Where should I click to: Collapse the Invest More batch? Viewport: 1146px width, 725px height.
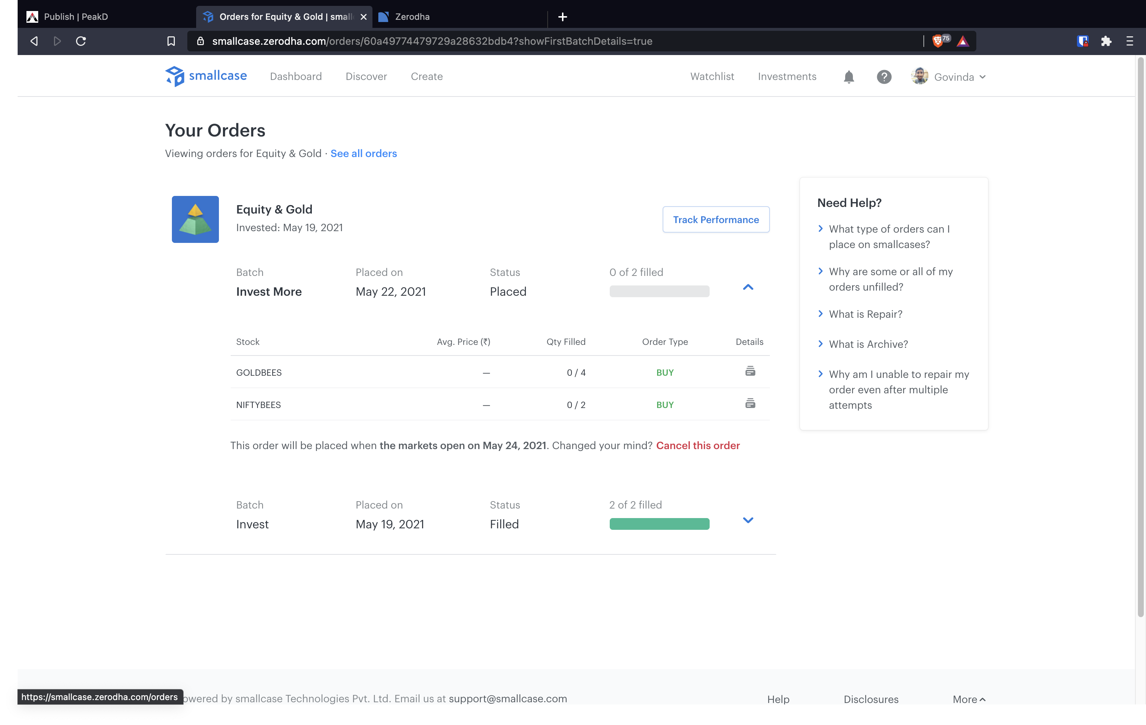click(x=748, y=287)
